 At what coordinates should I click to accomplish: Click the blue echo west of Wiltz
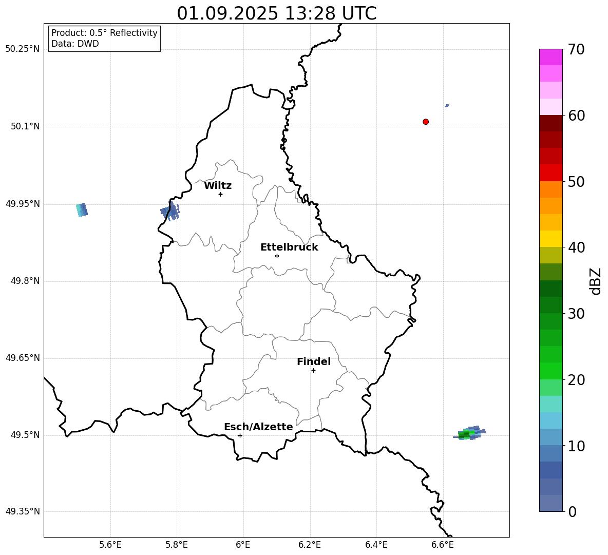click(x=170, y=211)
